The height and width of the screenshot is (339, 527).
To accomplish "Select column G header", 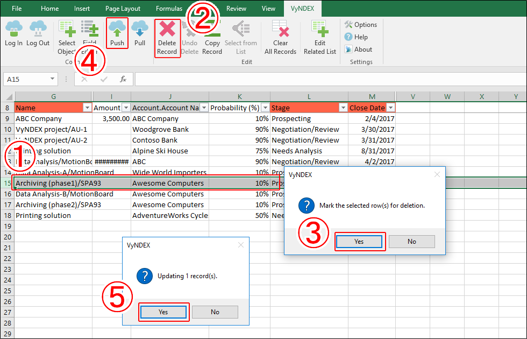I will 53,96.
